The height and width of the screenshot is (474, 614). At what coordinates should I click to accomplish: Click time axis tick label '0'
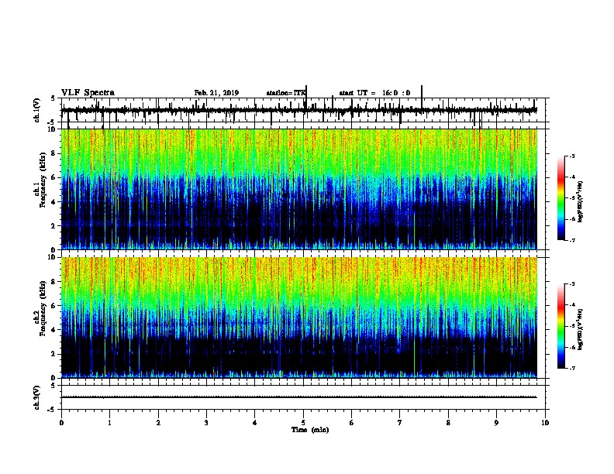pyautogui.click(x=61, y=423)
